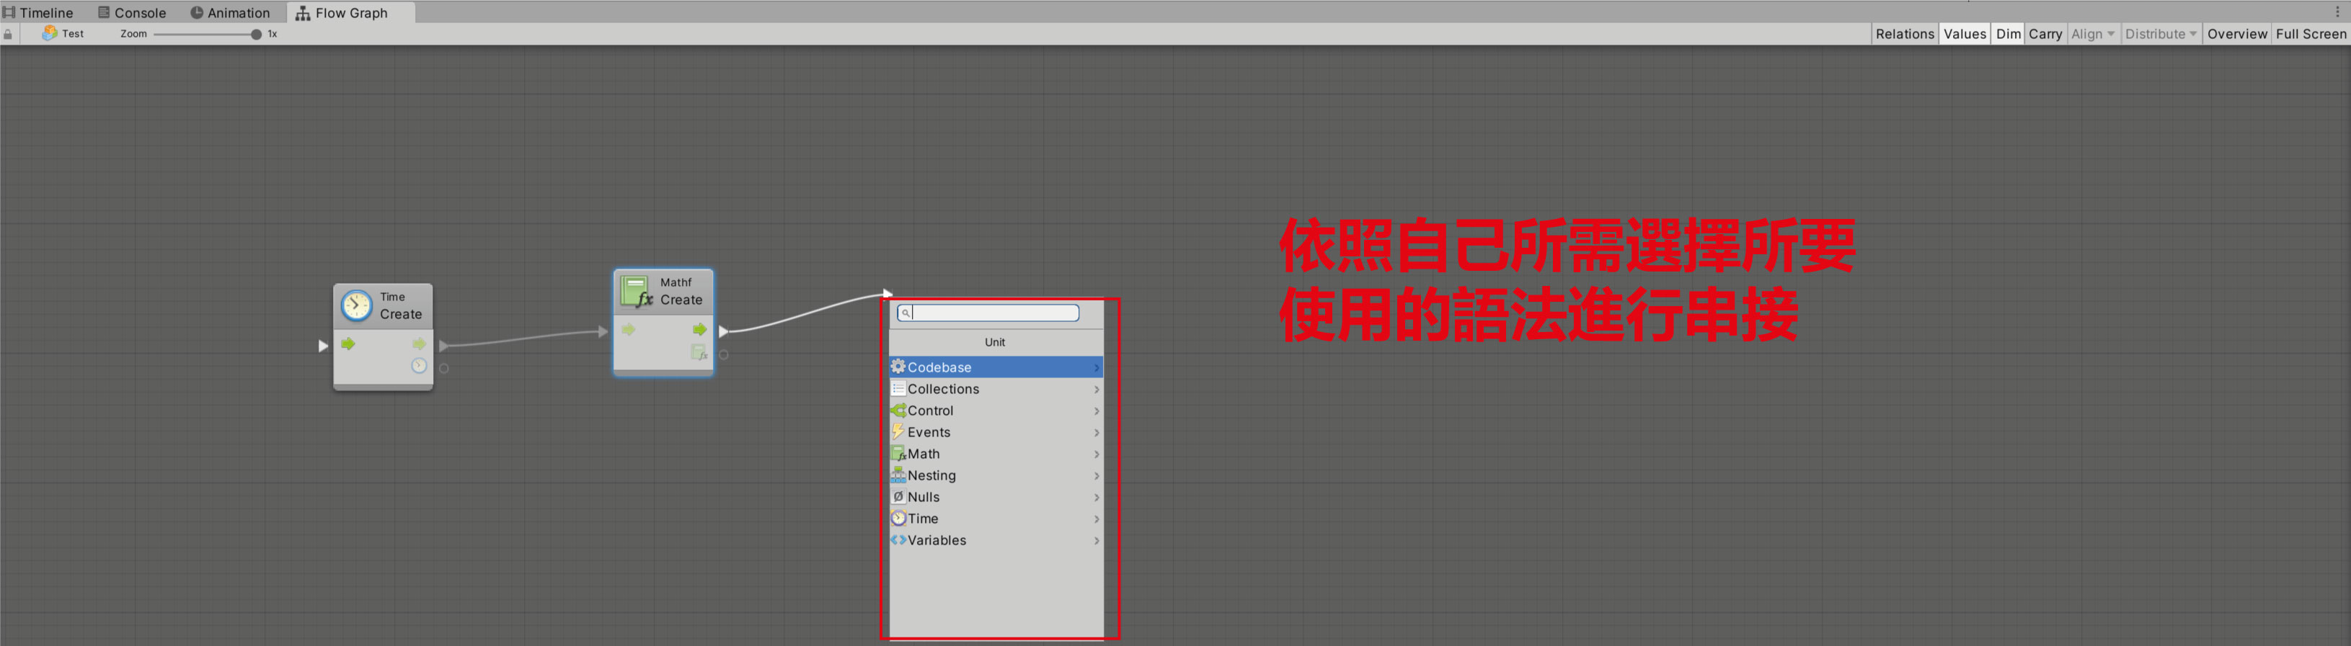Click the Overview button
2351x646 pixels.
(2236, 34)
